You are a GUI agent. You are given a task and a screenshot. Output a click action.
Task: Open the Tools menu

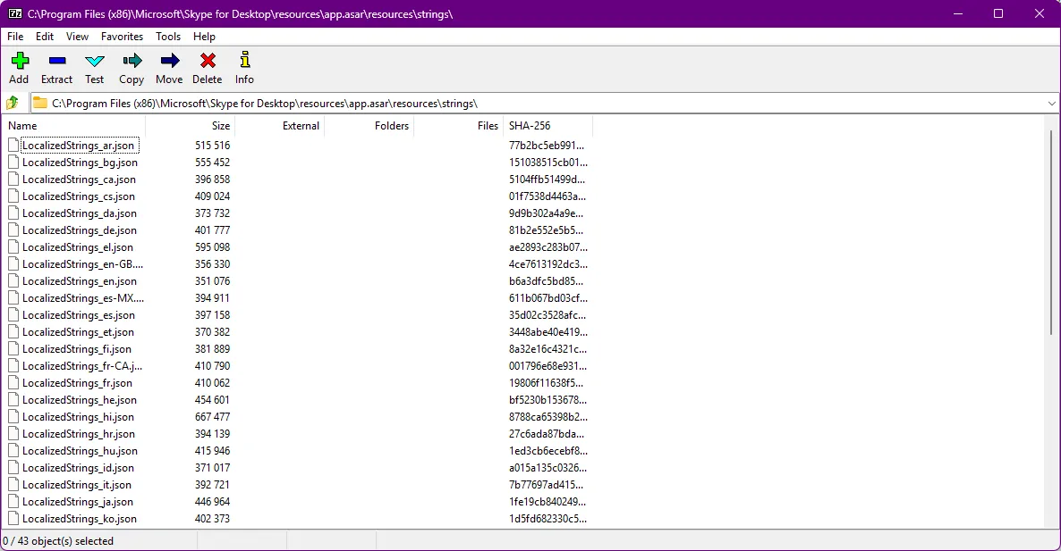click(168, 37)
